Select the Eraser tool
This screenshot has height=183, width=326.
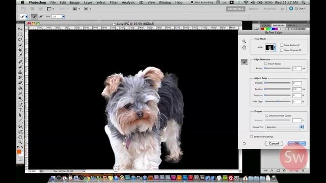[x=20, y=82]
